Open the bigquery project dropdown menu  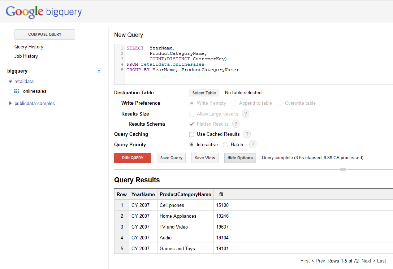[99, 71]
